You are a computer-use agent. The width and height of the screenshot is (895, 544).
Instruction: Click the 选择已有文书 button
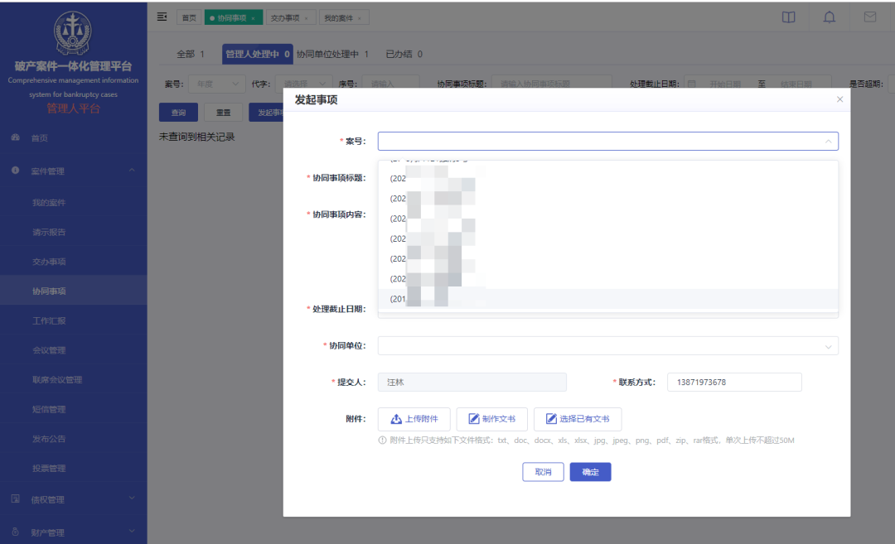pyautogui.click(x=577, y=419)
